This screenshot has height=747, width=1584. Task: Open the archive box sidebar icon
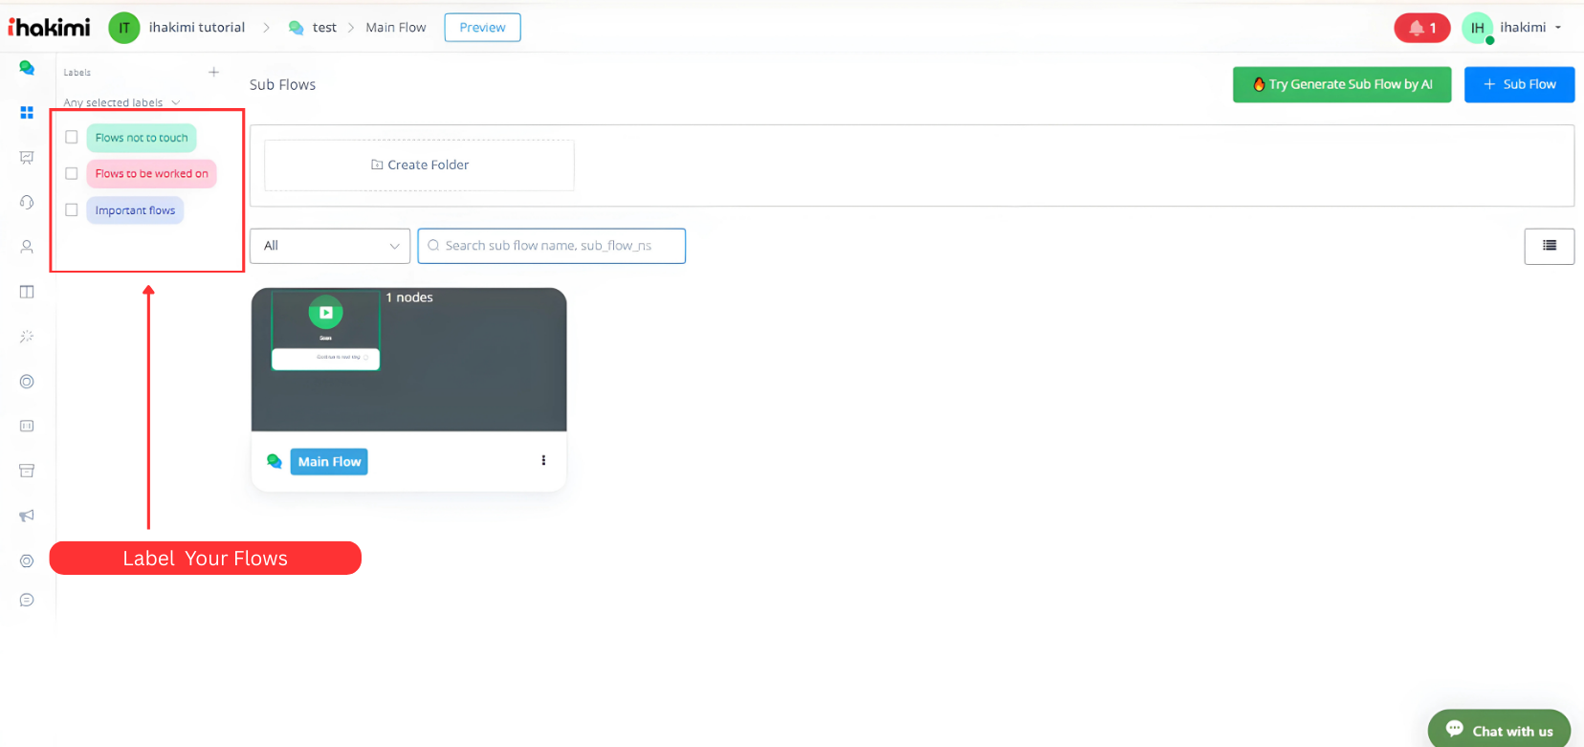pos(27,471)
